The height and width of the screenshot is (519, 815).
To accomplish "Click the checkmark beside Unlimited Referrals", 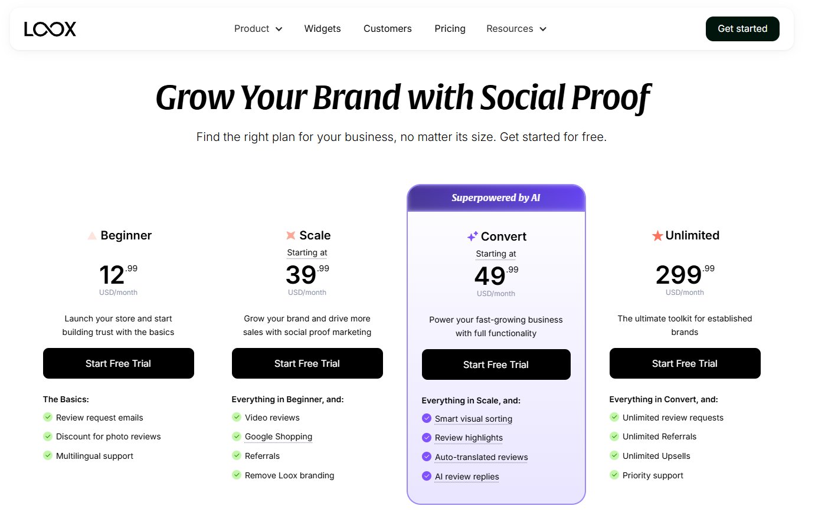I will click(614, 436).
